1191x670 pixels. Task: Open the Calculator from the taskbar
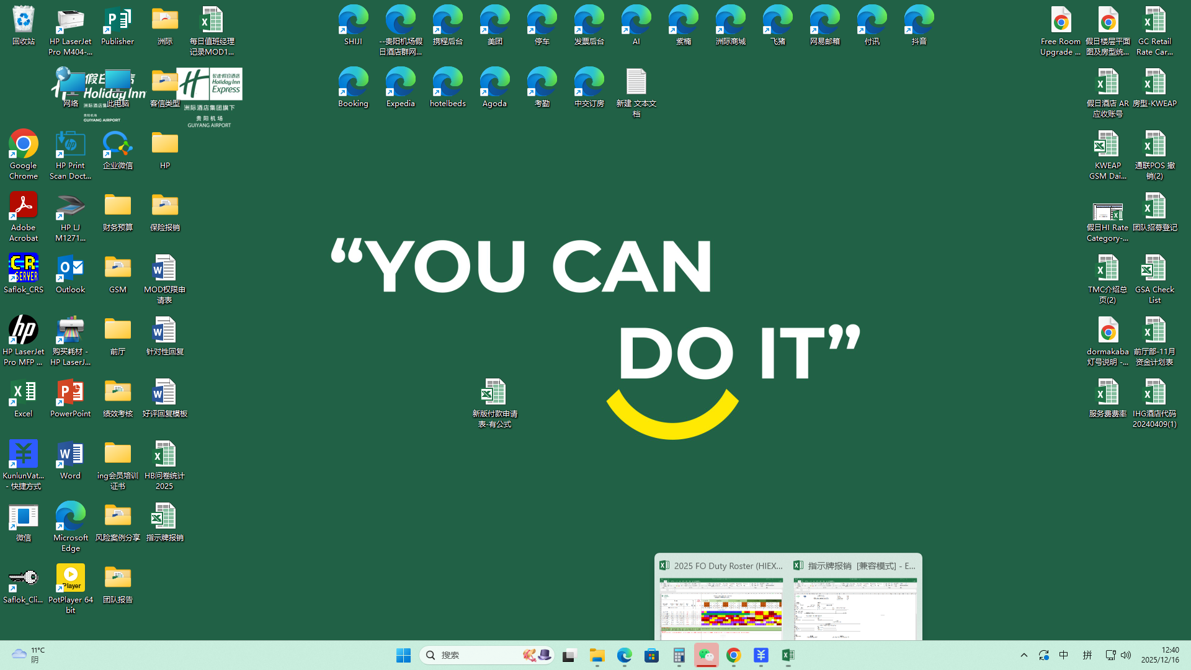679,655
